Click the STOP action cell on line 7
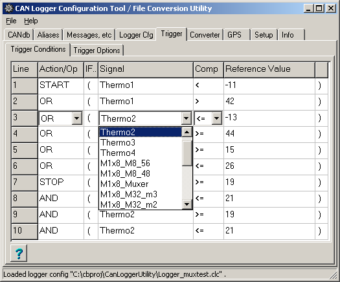The width and height of the screenshot is (340, 282). click(x=61, y=183)
